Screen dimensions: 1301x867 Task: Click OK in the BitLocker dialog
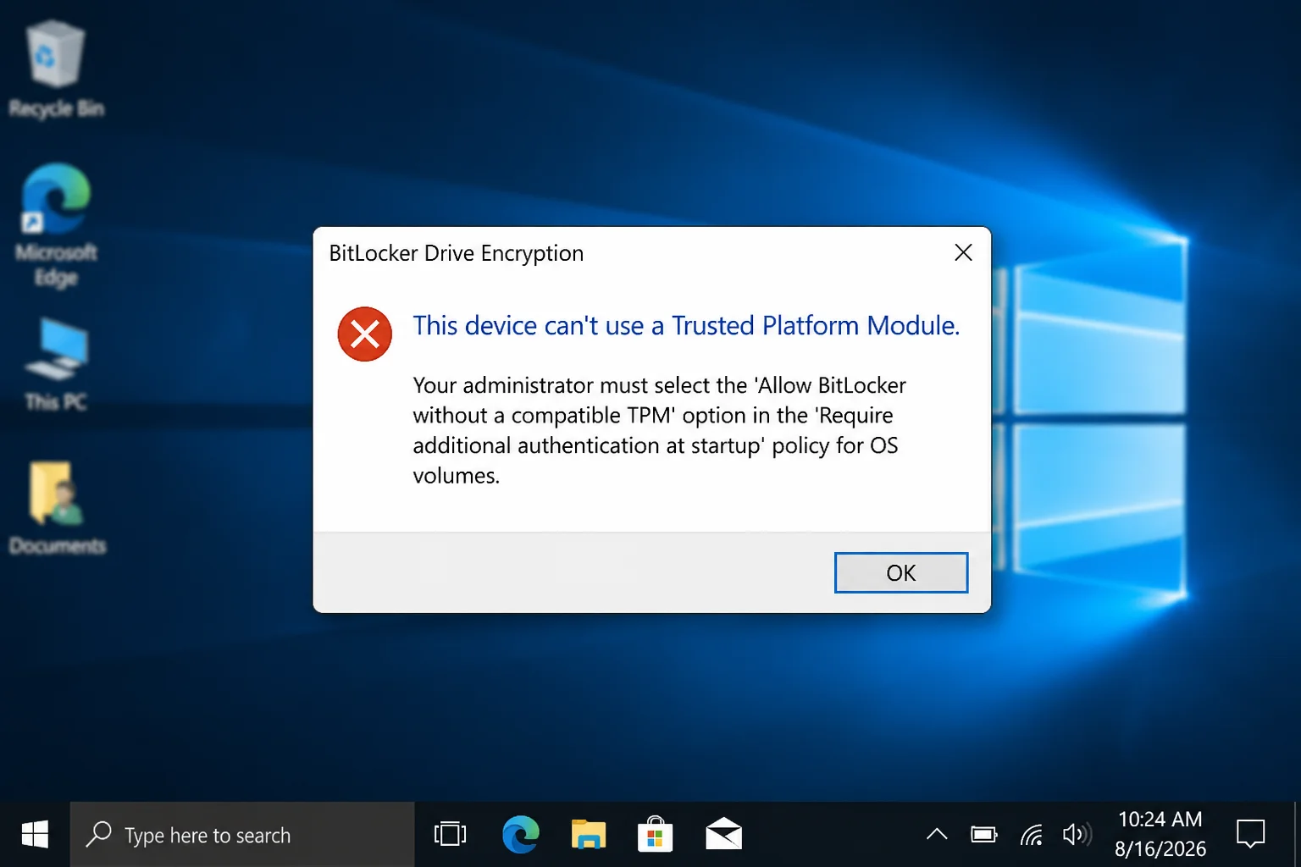pos(901,573)
